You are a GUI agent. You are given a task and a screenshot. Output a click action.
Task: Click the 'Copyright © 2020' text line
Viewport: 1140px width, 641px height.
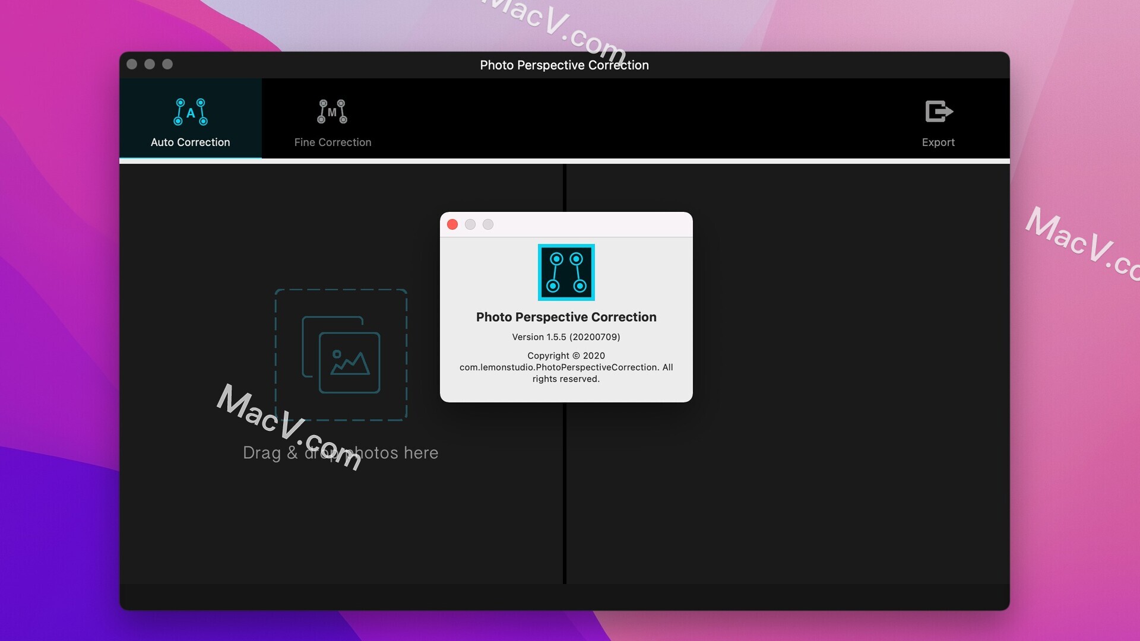pyautogui.click(x=566, y=356)
